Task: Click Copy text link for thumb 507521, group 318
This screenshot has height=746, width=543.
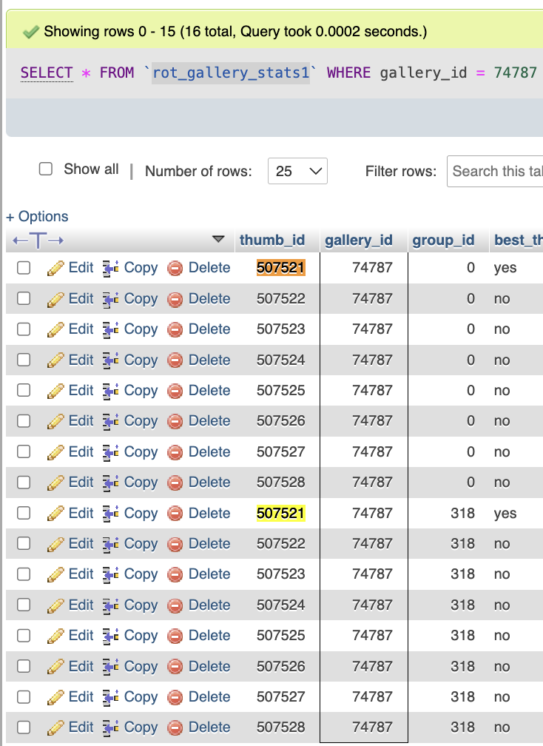Action: [141, 514]
